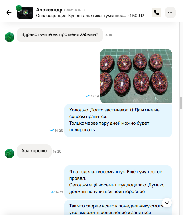Select the 'Холодно. Долго застывают' message bubble

coord(118,120)
